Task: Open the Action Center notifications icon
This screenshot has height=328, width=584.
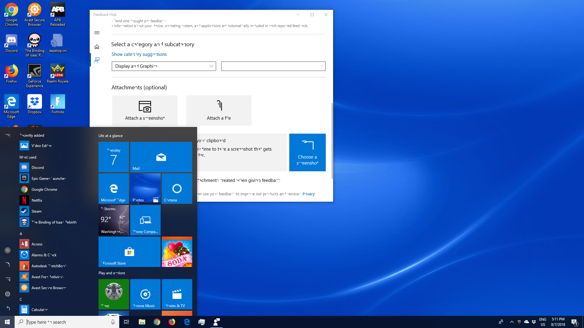Action: (x=574, y=322)
